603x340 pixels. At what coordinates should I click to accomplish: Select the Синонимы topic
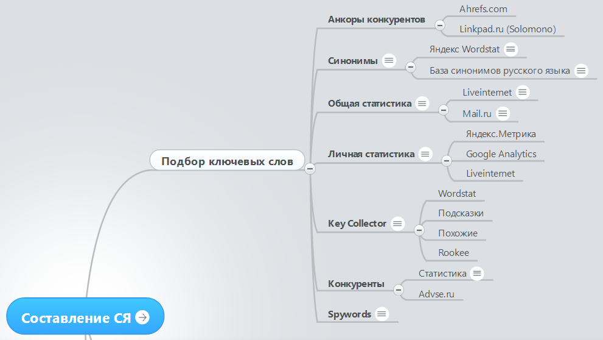pos(353,61)
